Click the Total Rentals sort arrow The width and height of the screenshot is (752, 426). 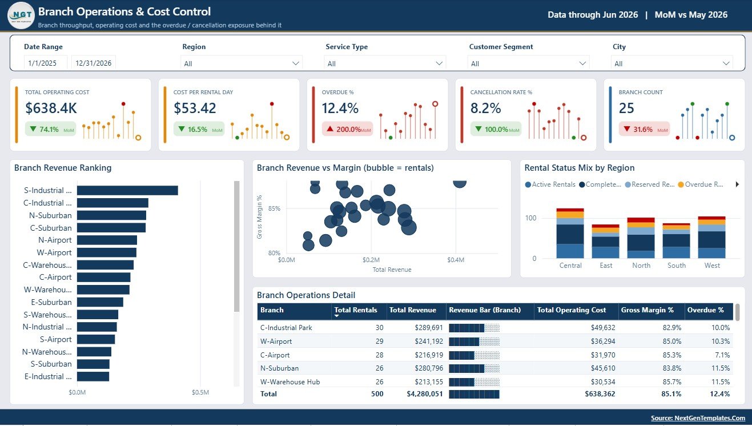[337, 316]
